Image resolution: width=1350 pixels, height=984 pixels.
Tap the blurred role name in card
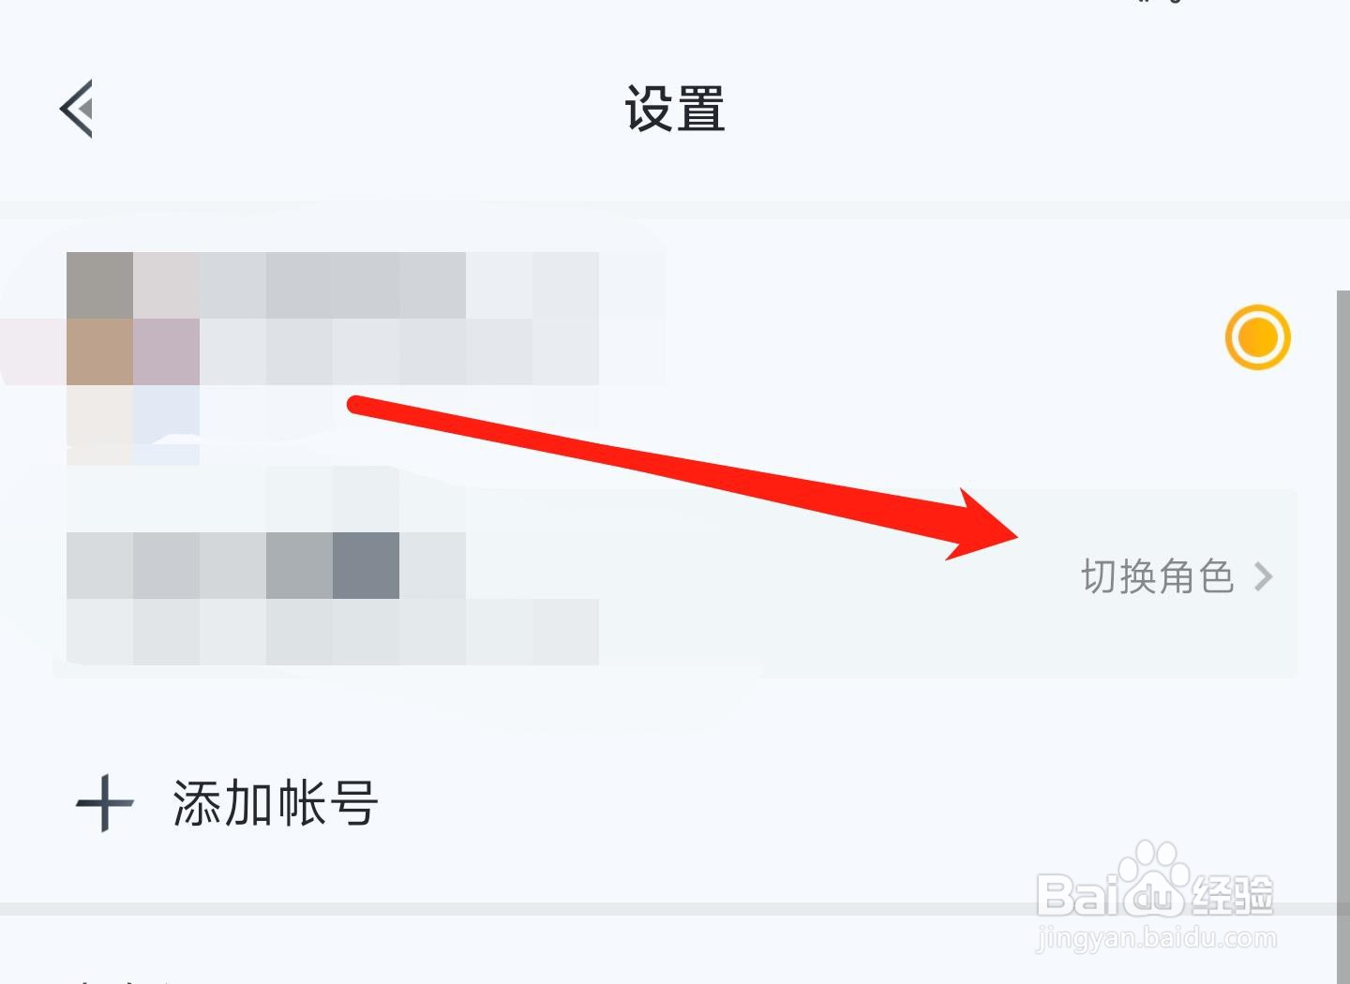pyautogui.click(x=266, y=565)
